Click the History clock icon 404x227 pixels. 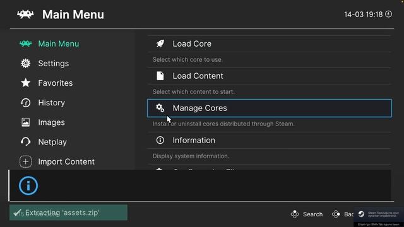coord(25,103)
